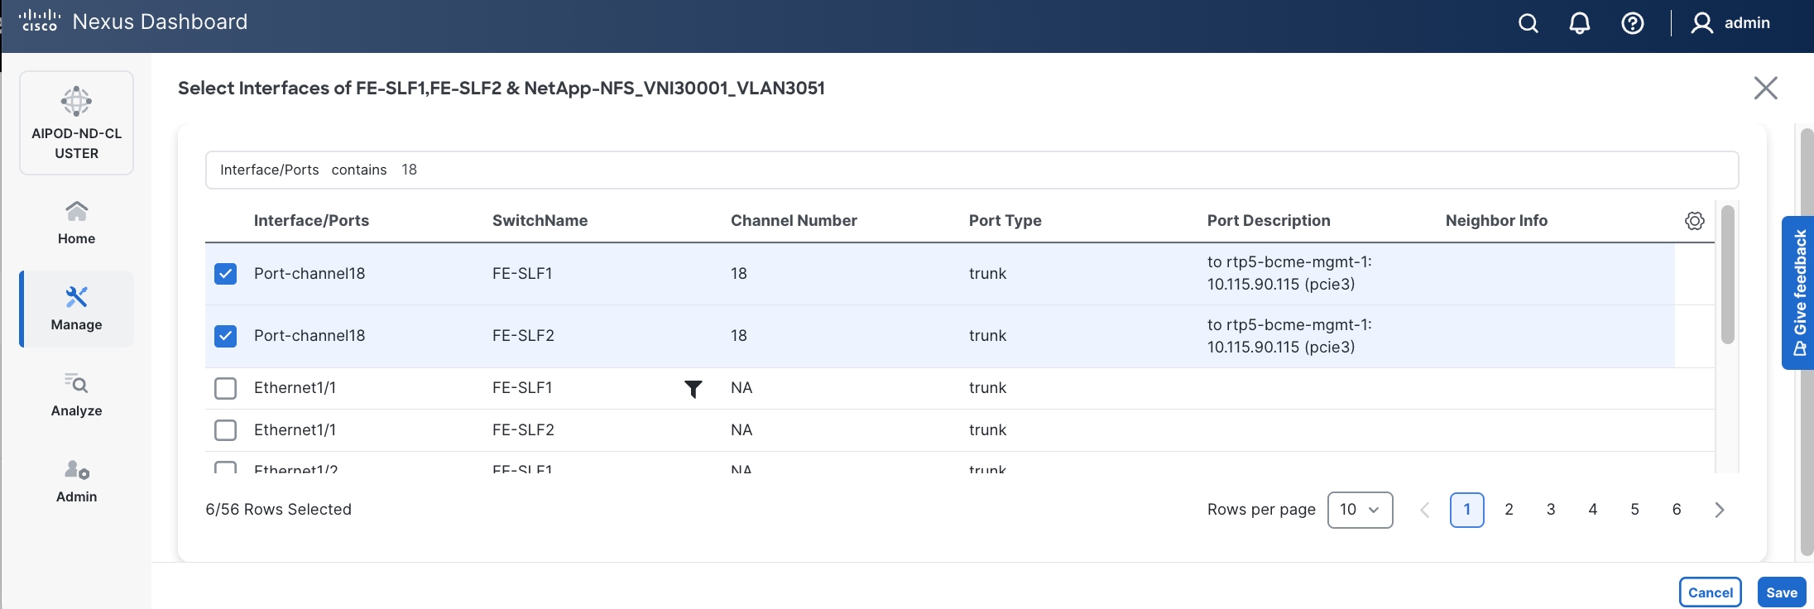Uncheck Port-channel18 on FE-SLF2

(x=225, y=336)
